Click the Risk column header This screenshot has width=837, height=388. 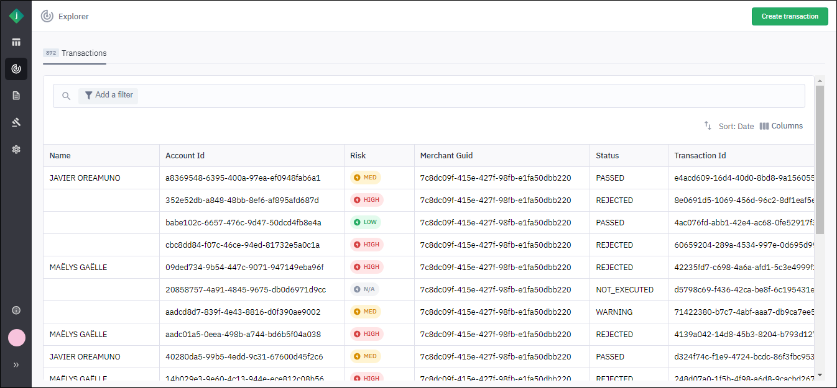pos(358,156)
